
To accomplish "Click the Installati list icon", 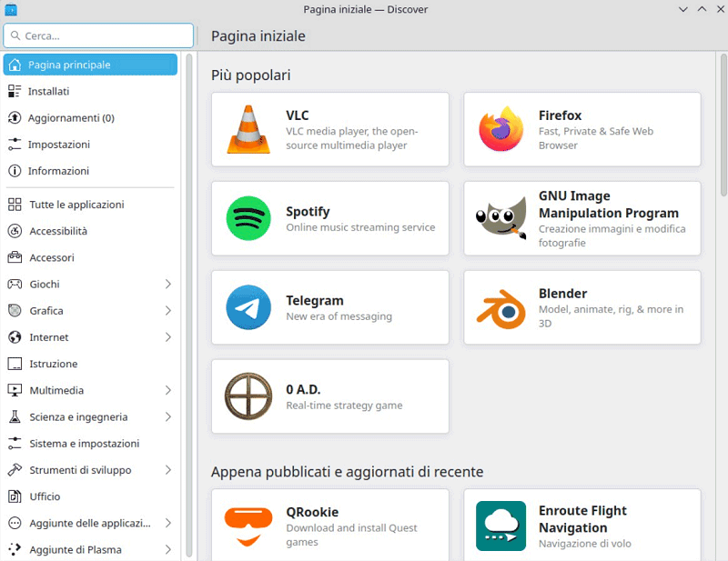I will pyautogui.click(x=15, y=91).
